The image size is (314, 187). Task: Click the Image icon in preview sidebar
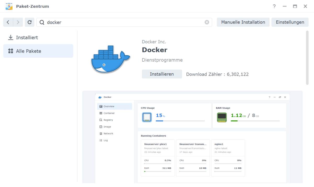pos(101,127)
